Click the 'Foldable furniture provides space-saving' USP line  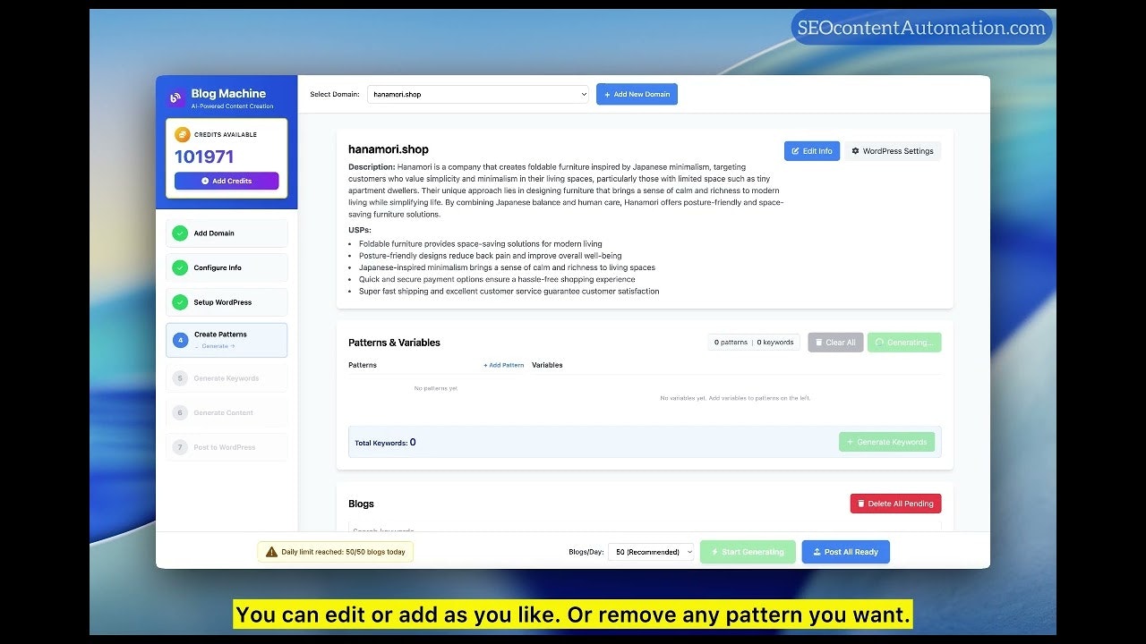tap(480, 243)
